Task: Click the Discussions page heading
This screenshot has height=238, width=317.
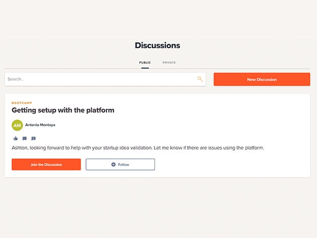Action: point(157,45)
